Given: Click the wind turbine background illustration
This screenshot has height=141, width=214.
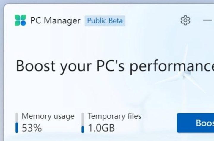Looking at the screenshot, I should coord(185,76).
